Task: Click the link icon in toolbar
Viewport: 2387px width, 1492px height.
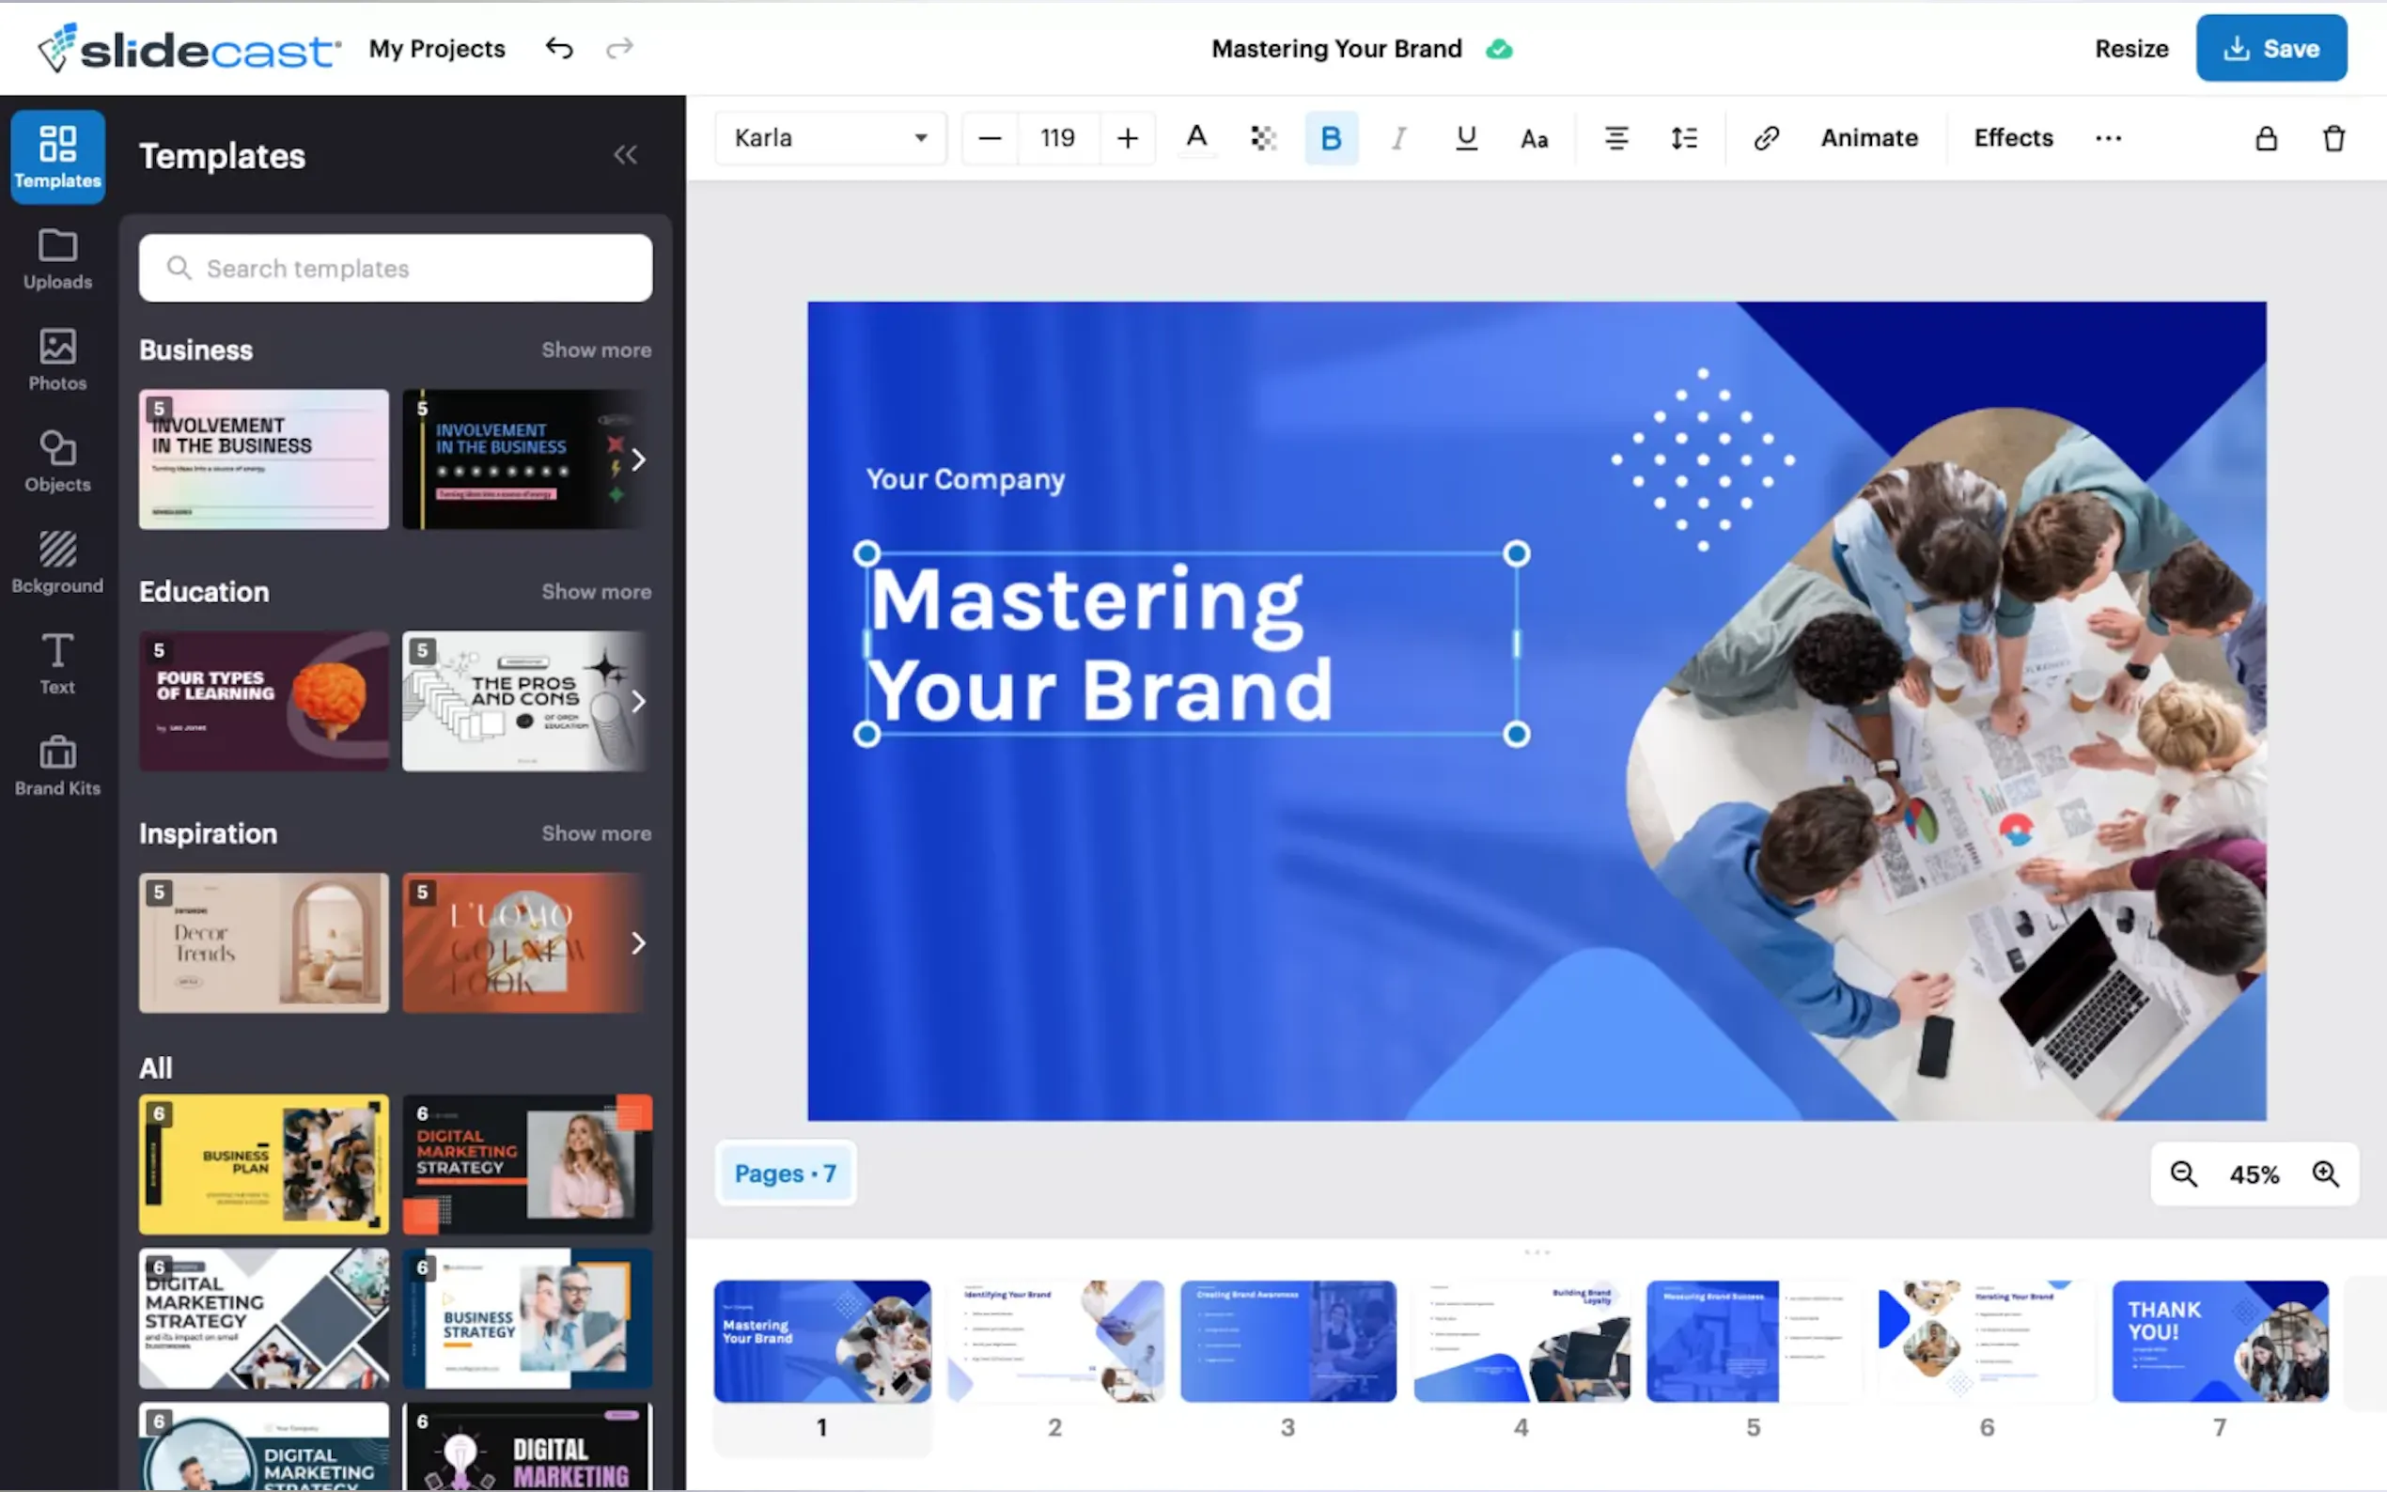Action: [1765, 138]
